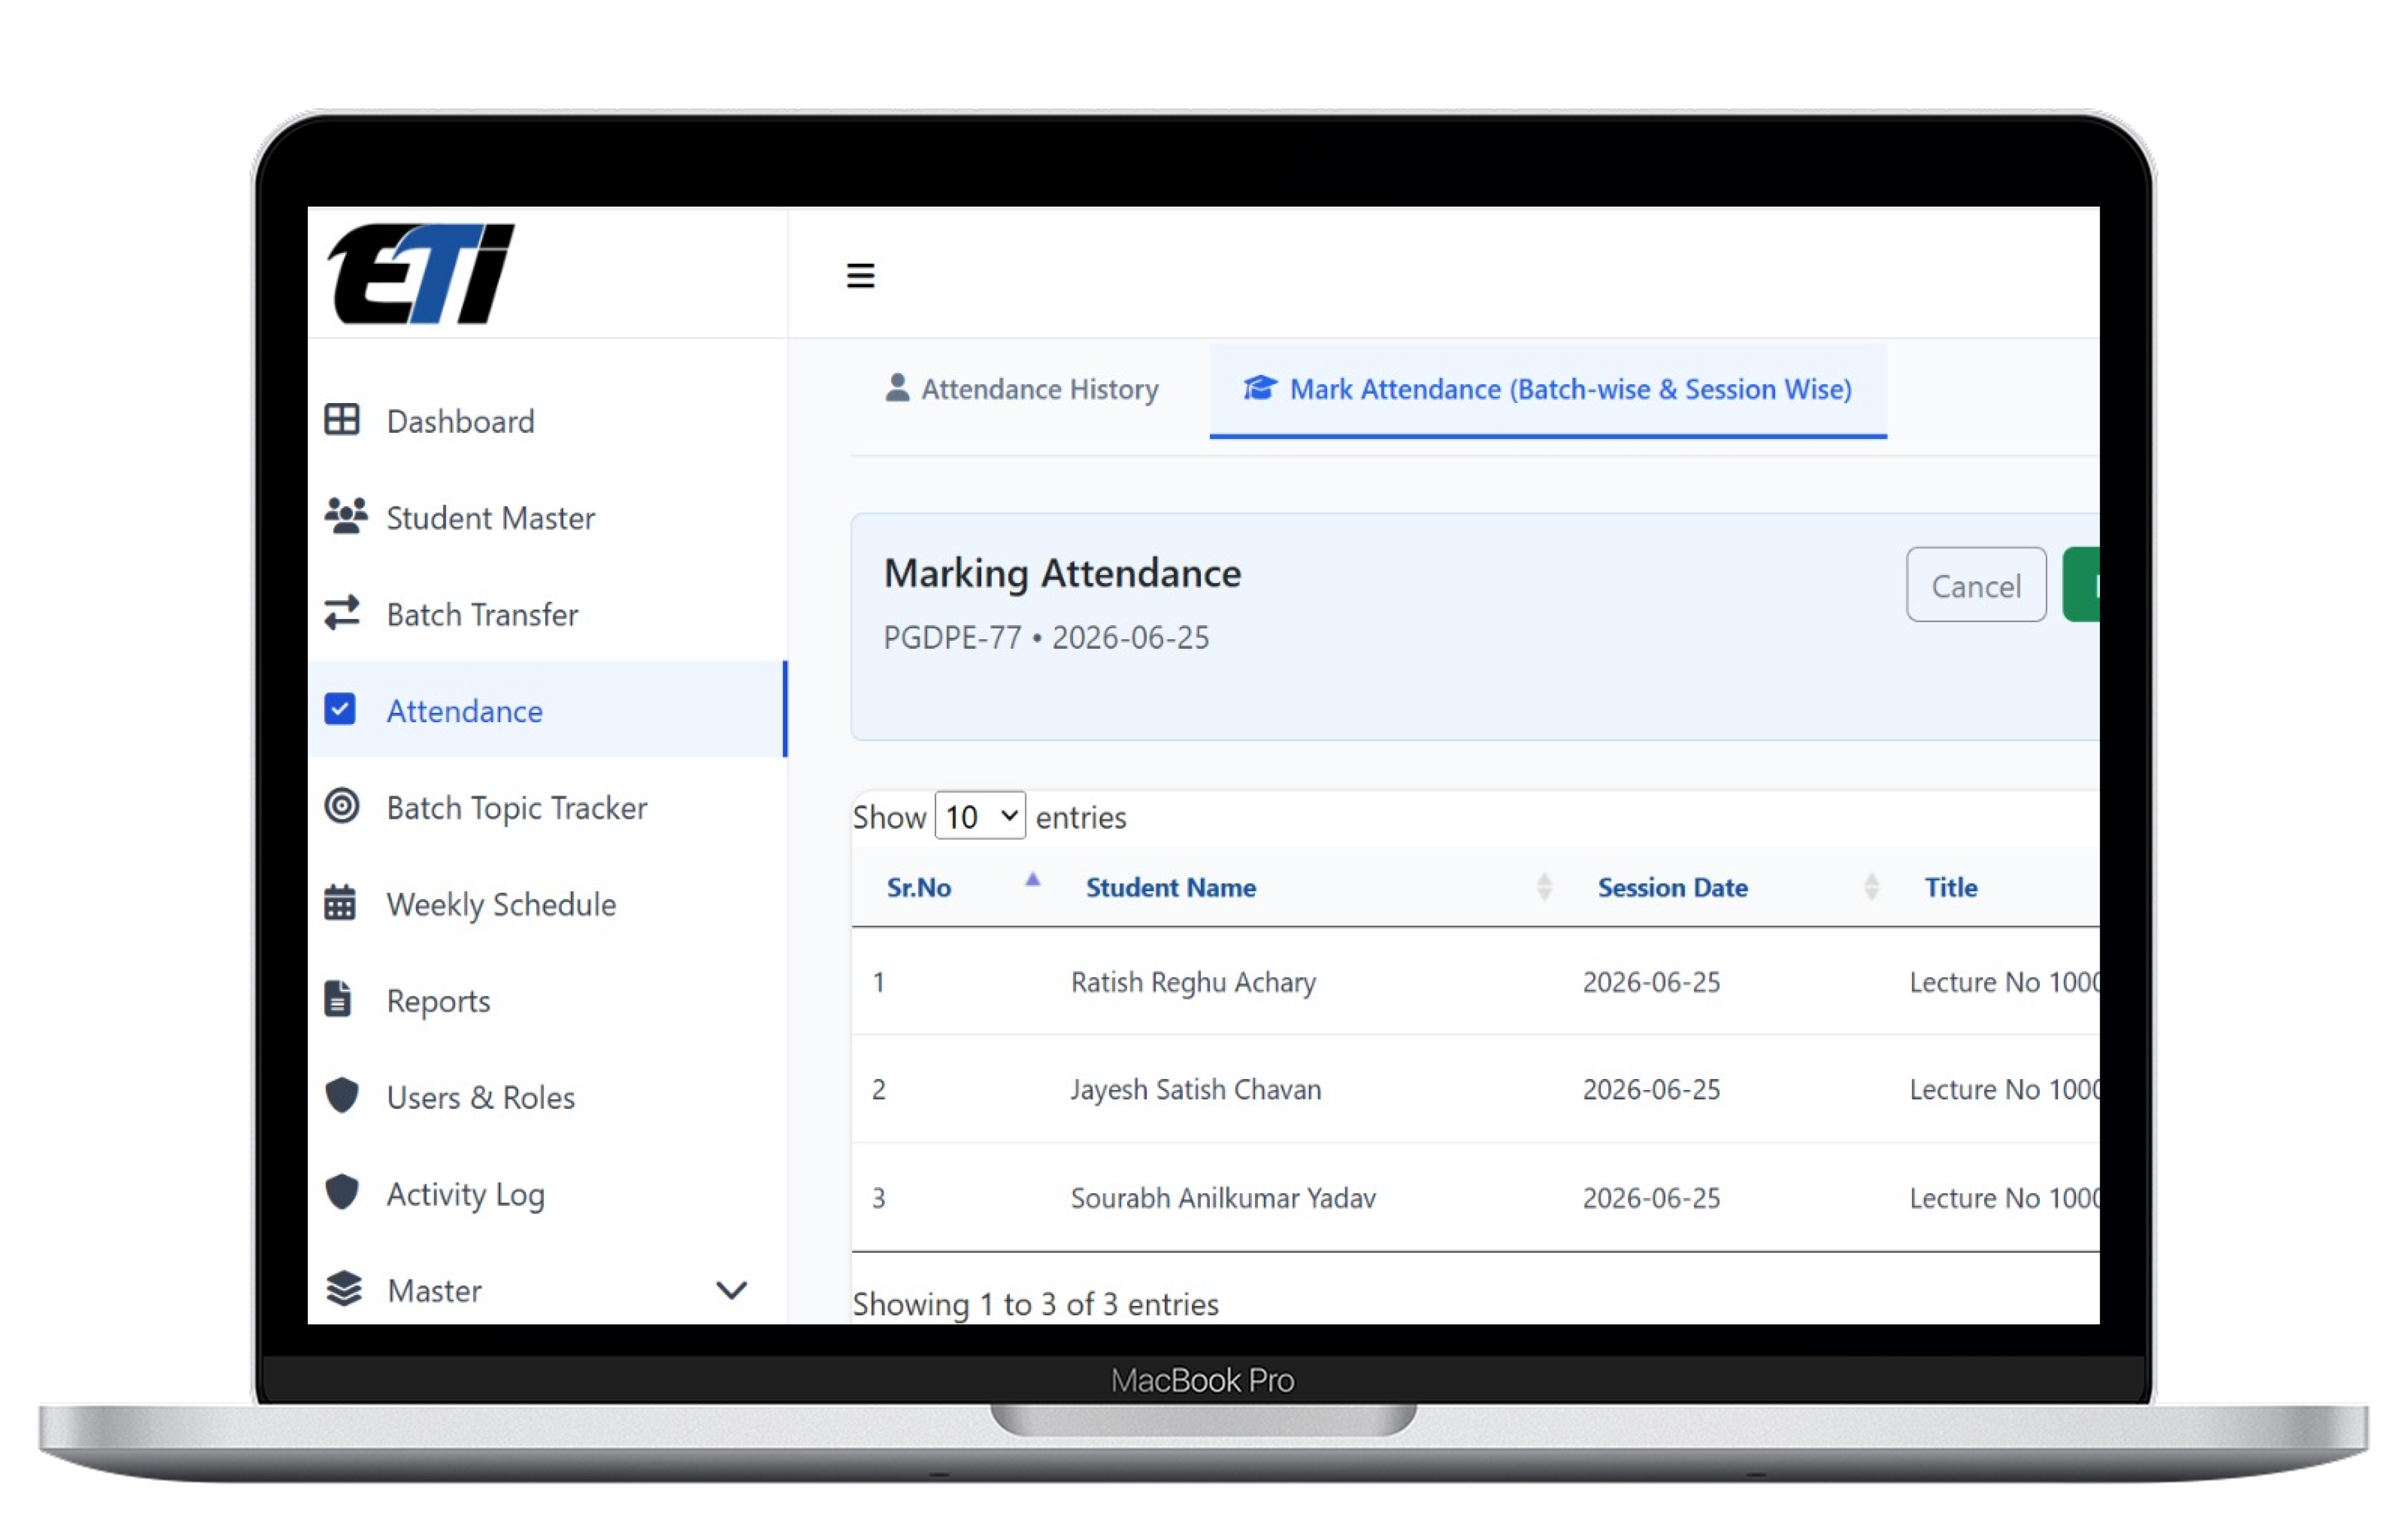Viewport: 2408px width, 1531px height.
Task: Click lecture title in Jayesh Satish Chavan row
Action: [2004, 1089]
